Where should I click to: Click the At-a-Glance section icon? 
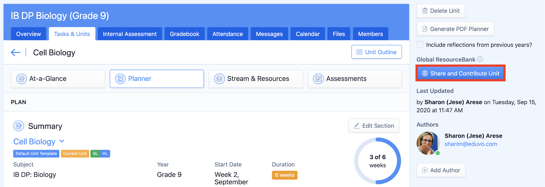(21, 79)
